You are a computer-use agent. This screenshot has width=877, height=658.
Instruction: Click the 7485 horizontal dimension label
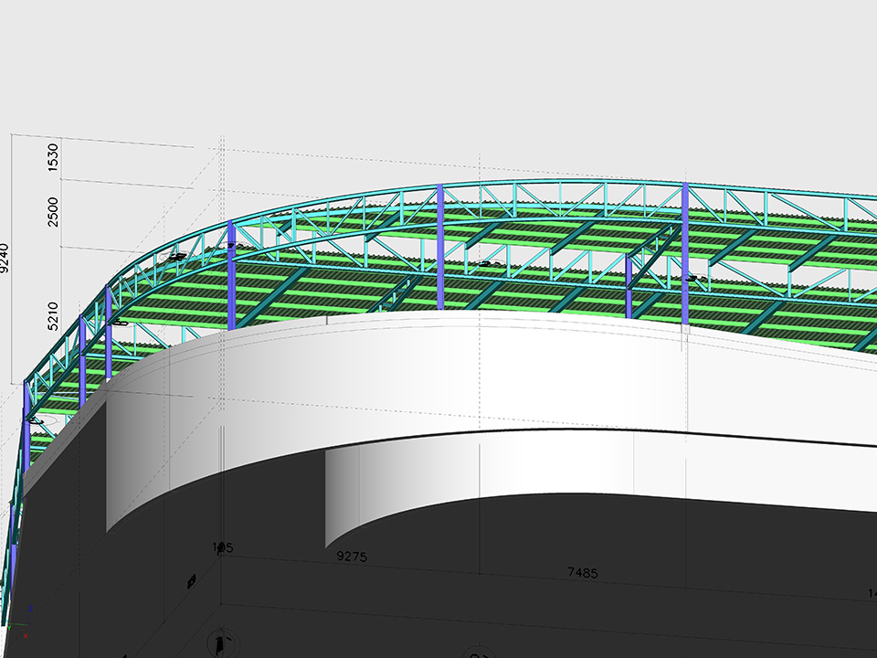(582, 573)
